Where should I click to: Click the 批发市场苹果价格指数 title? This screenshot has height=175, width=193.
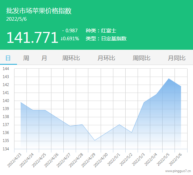39,11
